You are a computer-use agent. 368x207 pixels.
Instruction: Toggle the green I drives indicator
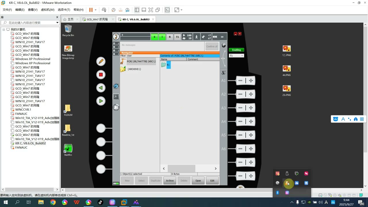[162, 37]
